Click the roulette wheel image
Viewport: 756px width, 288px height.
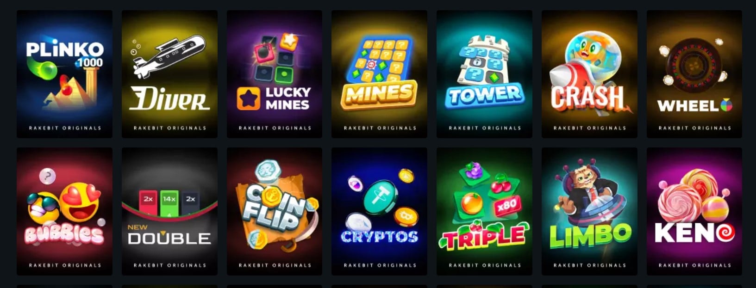(x=694, y=65)
